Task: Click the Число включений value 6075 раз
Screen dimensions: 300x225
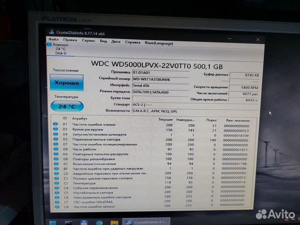Action: 244,94
